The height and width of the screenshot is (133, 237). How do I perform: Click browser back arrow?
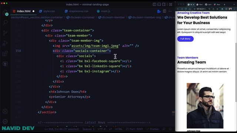tap(178, 9)
